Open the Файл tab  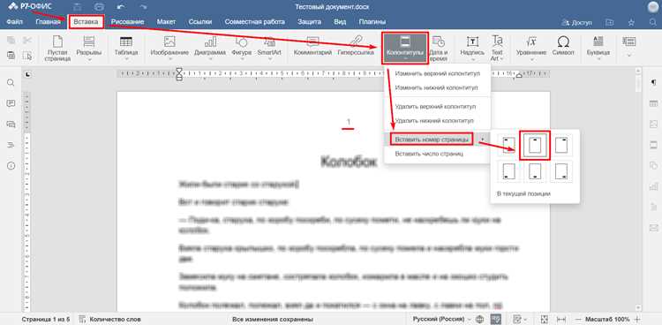click(15, 21)
